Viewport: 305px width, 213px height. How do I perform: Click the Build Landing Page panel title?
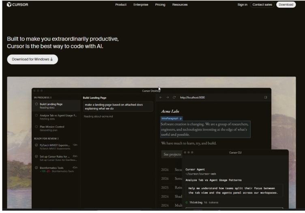coord(95,98)
